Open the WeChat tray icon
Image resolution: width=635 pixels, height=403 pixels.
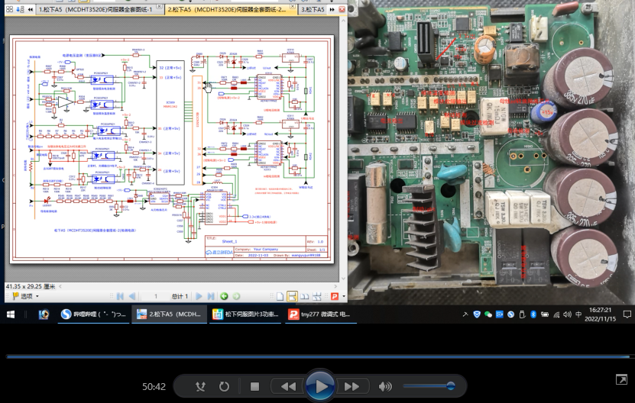point(488,314)
